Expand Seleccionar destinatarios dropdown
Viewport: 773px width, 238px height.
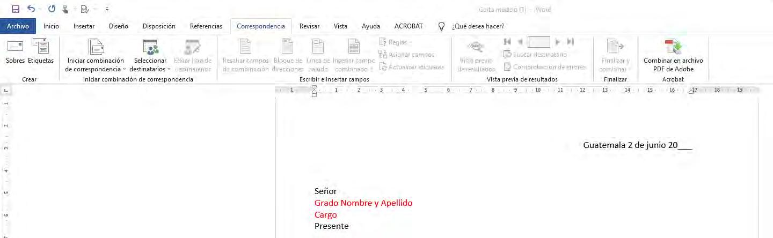[150, 56]
